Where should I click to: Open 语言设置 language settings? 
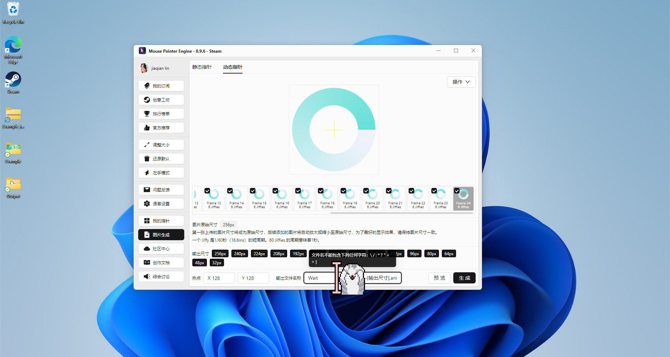point(161,203)
